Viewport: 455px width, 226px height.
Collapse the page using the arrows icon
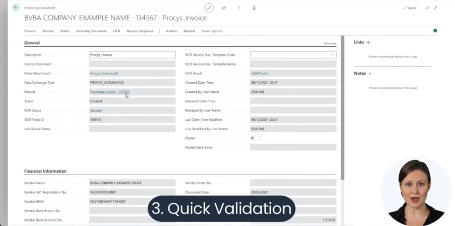click(435, 8)
